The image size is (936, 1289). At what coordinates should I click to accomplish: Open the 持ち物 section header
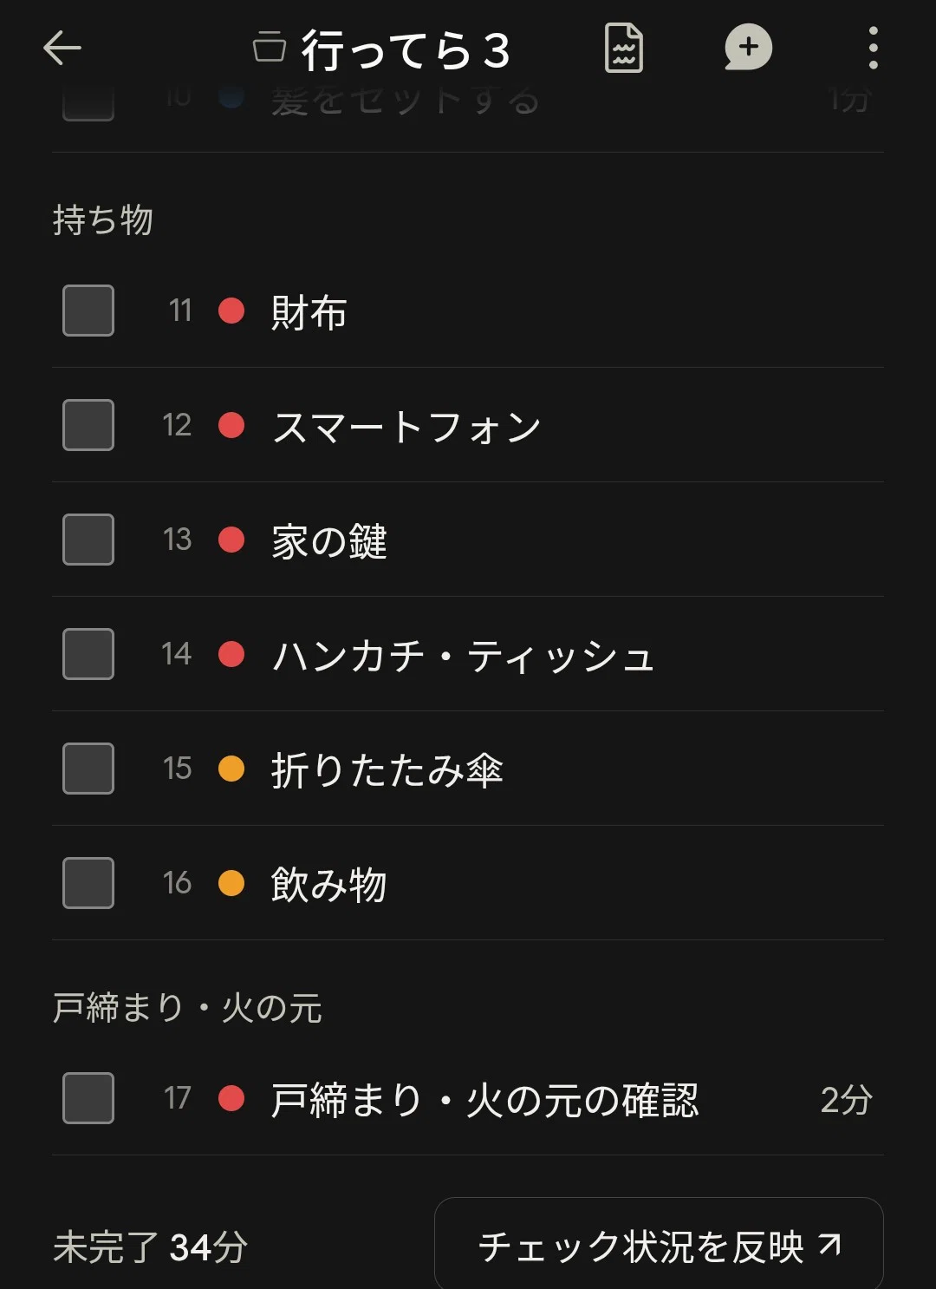[102, 219]
